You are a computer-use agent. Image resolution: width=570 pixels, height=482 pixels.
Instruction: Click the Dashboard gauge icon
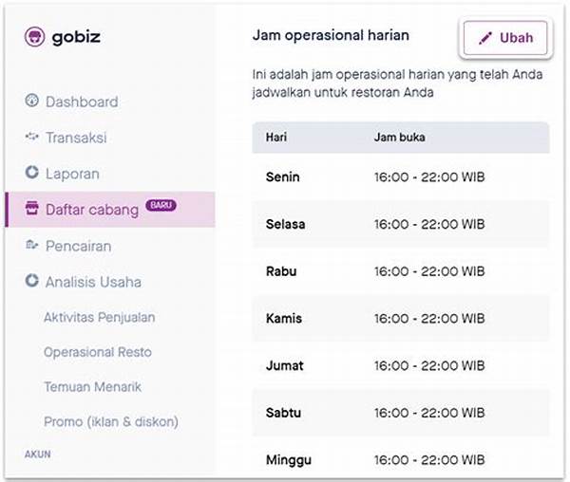click(31, 101)
